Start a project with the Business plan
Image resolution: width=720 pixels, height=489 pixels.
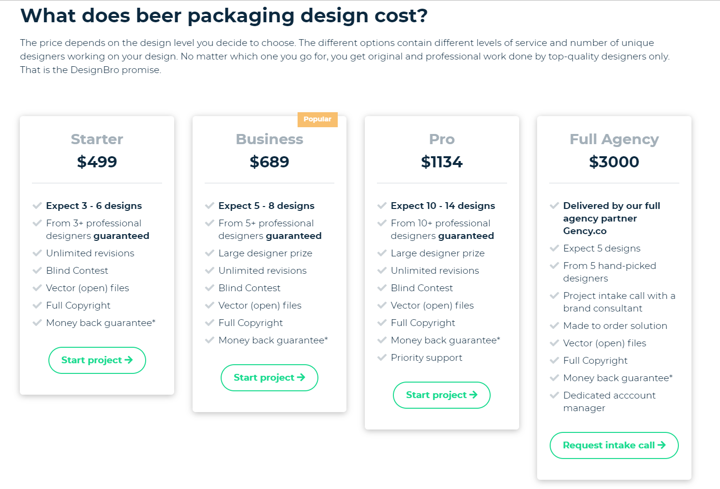pyautogui.click(x=269, y=378)
